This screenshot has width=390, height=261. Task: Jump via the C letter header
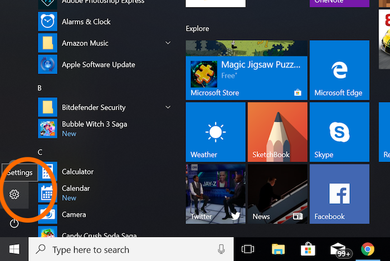coord(40,152)
